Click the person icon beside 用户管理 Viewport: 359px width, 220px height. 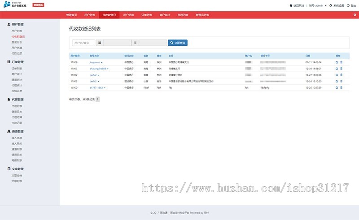(9, 24)
